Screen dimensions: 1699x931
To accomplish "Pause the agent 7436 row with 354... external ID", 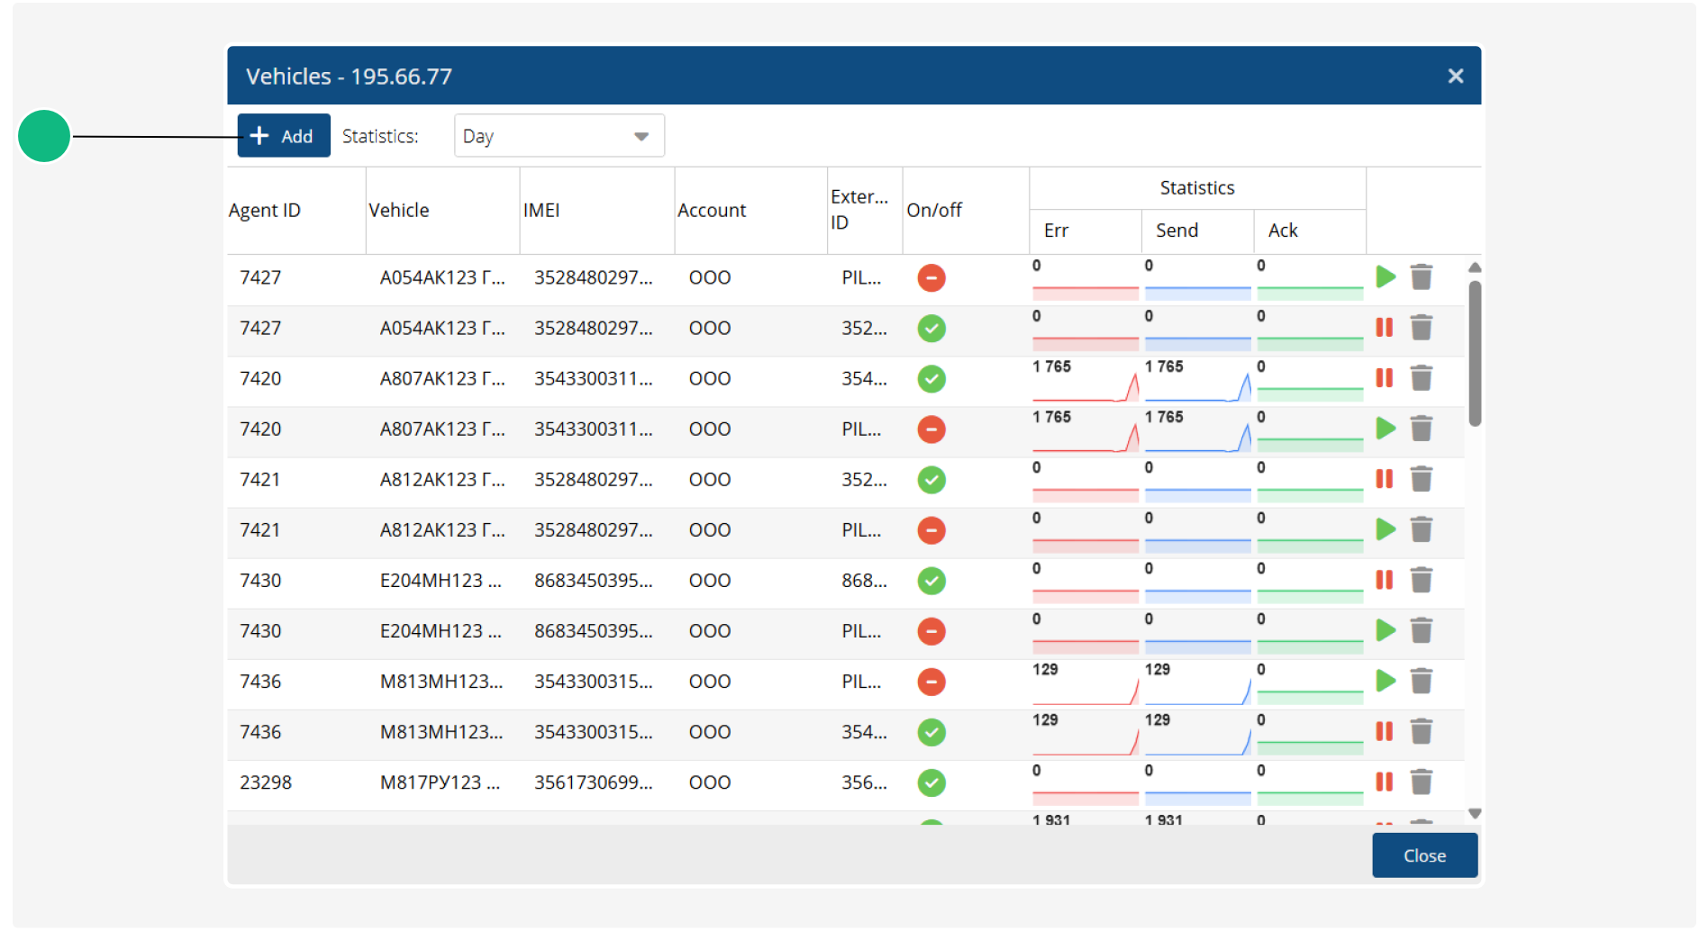I will tap(1385, 731).
